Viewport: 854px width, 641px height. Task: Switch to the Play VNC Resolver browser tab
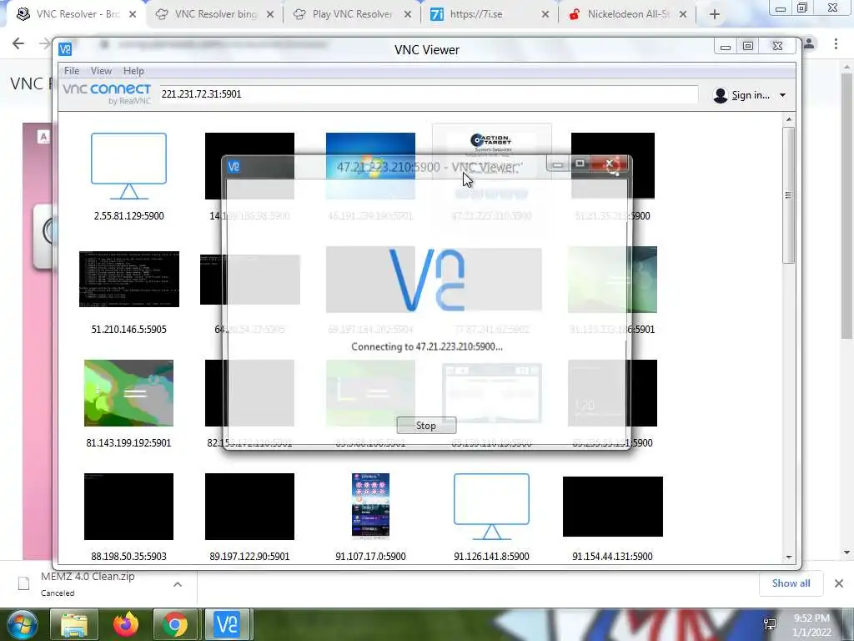[352, 14]
